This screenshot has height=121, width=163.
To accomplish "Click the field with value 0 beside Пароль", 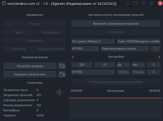I will [x=154, y=72].
